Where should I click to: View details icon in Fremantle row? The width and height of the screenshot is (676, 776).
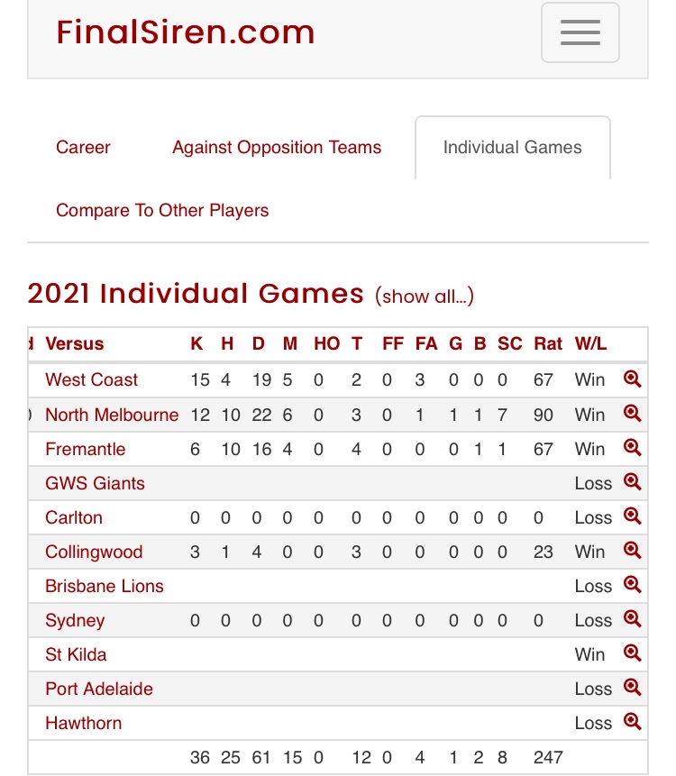tap(632, 447)
